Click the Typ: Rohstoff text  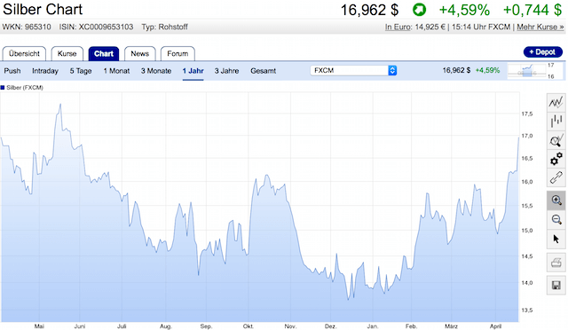[x=164, y=27]
